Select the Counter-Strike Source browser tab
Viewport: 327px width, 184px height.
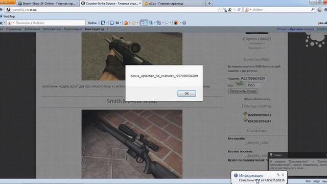pyautogui.click(x=111, y=4)
